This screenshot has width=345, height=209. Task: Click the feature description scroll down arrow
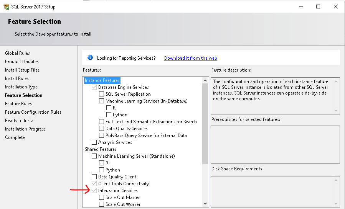(336, 111)
